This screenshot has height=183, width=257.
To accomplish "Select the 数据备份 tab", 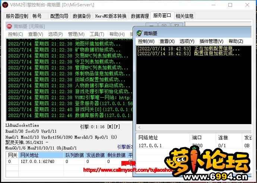I will click(x=82, y=16).
